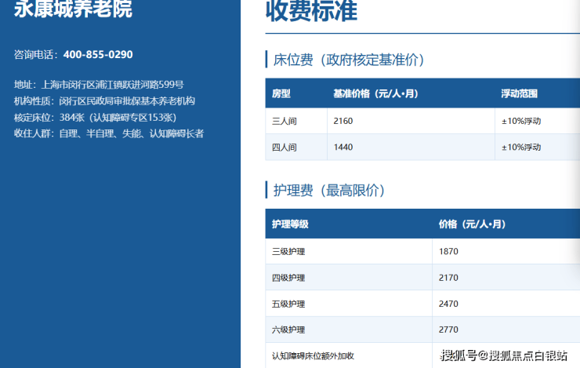Click the 房型 column header

[281, 93]
